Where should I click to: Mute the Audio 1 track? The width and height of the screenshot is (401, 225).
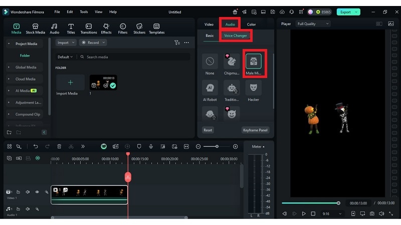28,209
